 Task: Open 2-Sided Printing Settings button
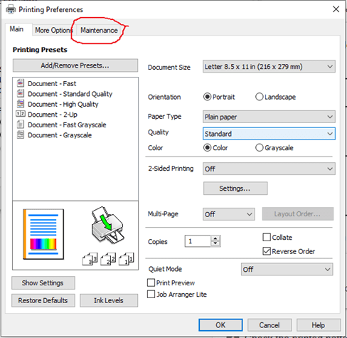click(235, 189)
